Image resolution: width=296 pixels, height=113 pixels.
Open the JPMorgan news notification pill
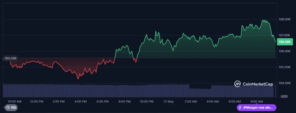click(x=256, y=108)
